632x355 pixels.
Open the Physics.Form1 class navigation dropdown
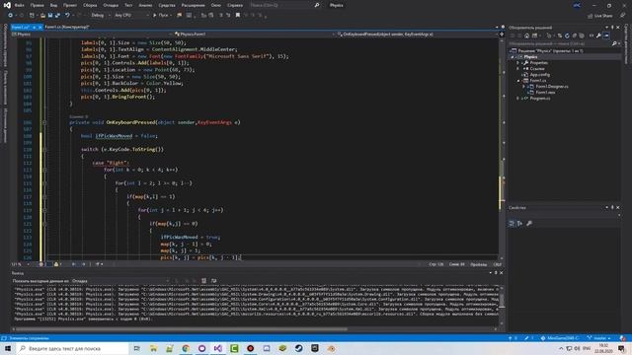254,35
